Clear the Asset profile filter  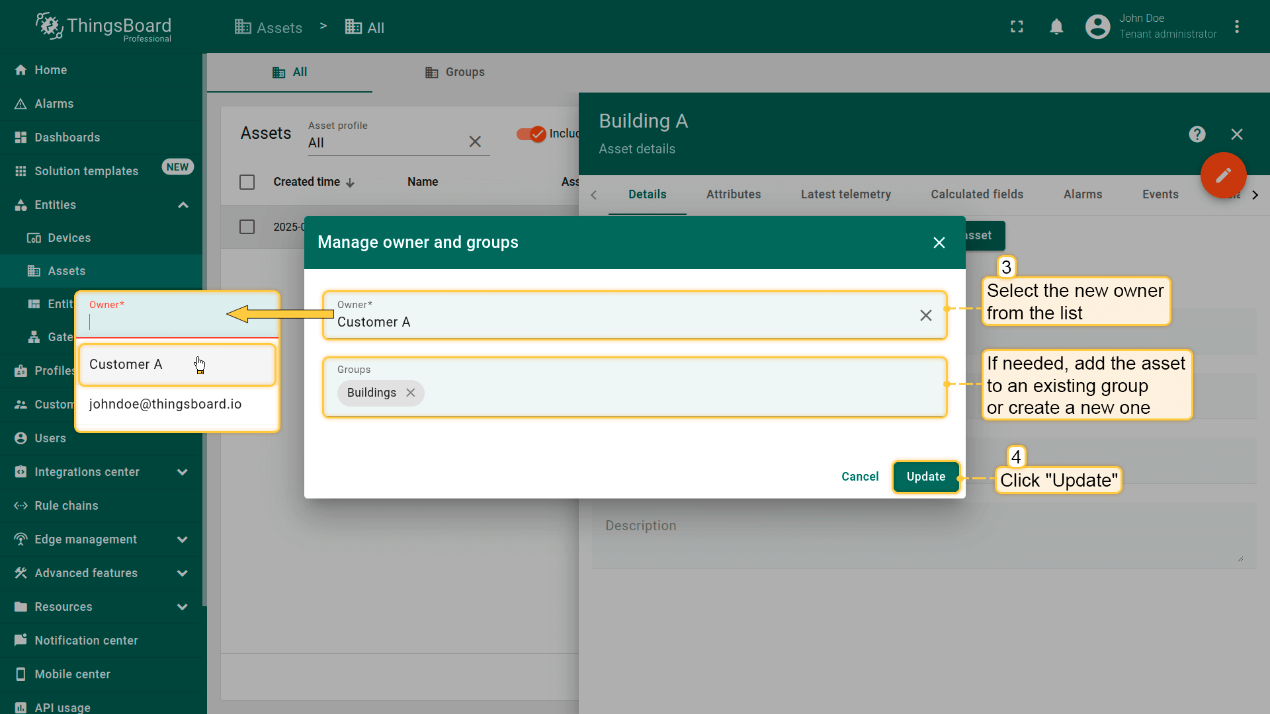pyautogui.click(x=474, y=141)
